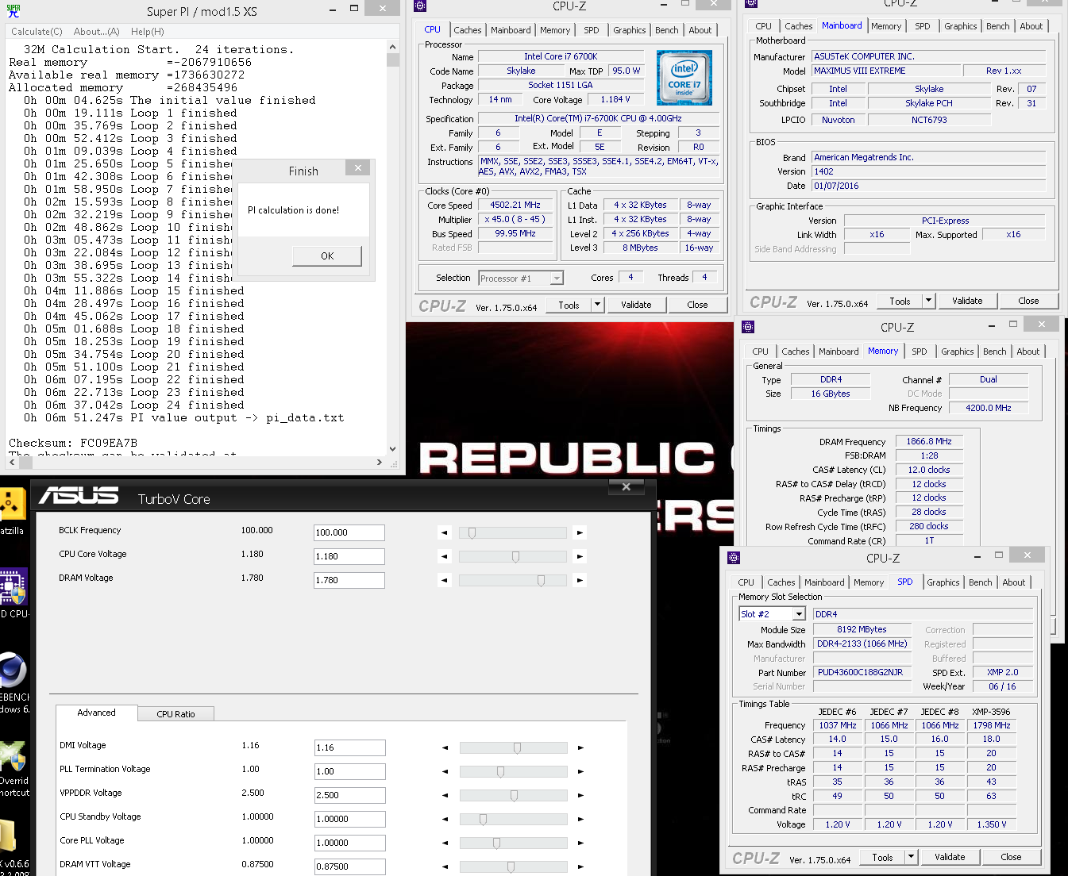1068x876 pixels.
Task: Switch to Caches tab in CPU-Z CPU window
Action: pos(468,30)
